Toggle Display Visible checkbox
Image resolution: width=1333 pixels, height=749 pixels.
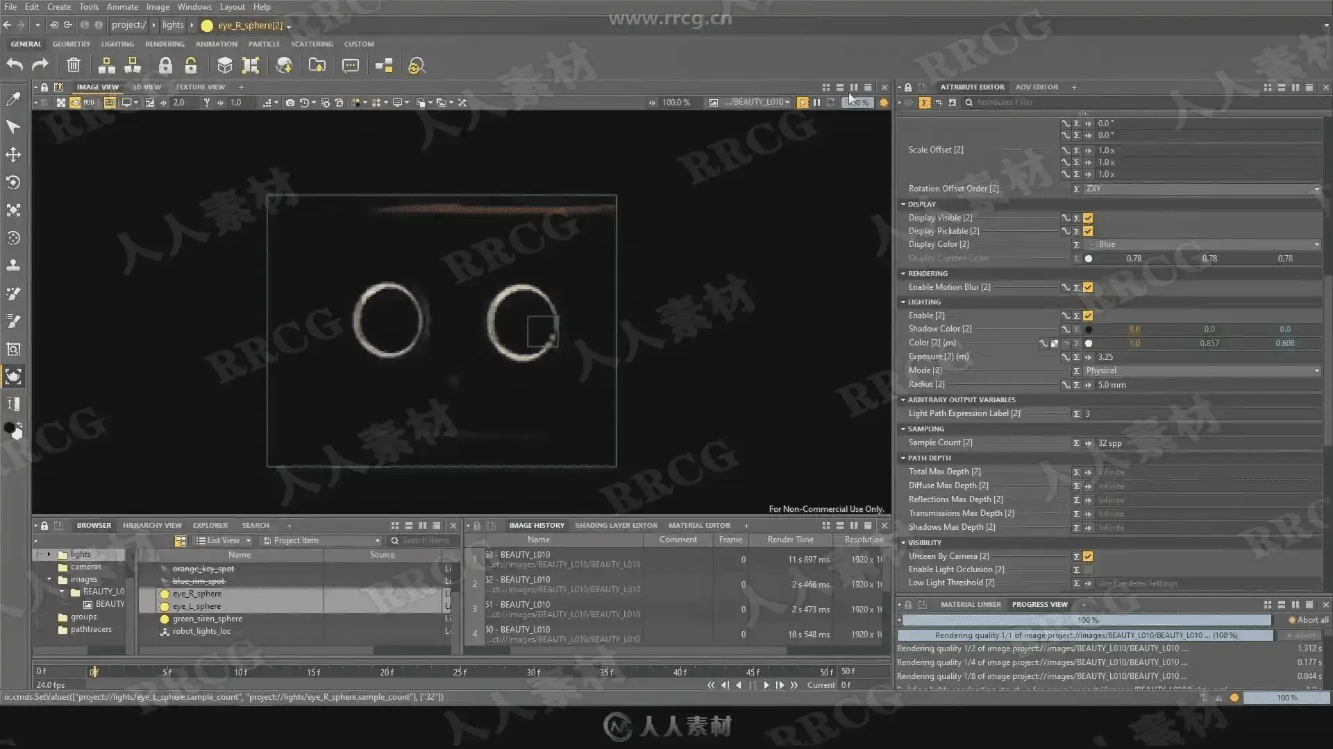(x=1088, y=218)
